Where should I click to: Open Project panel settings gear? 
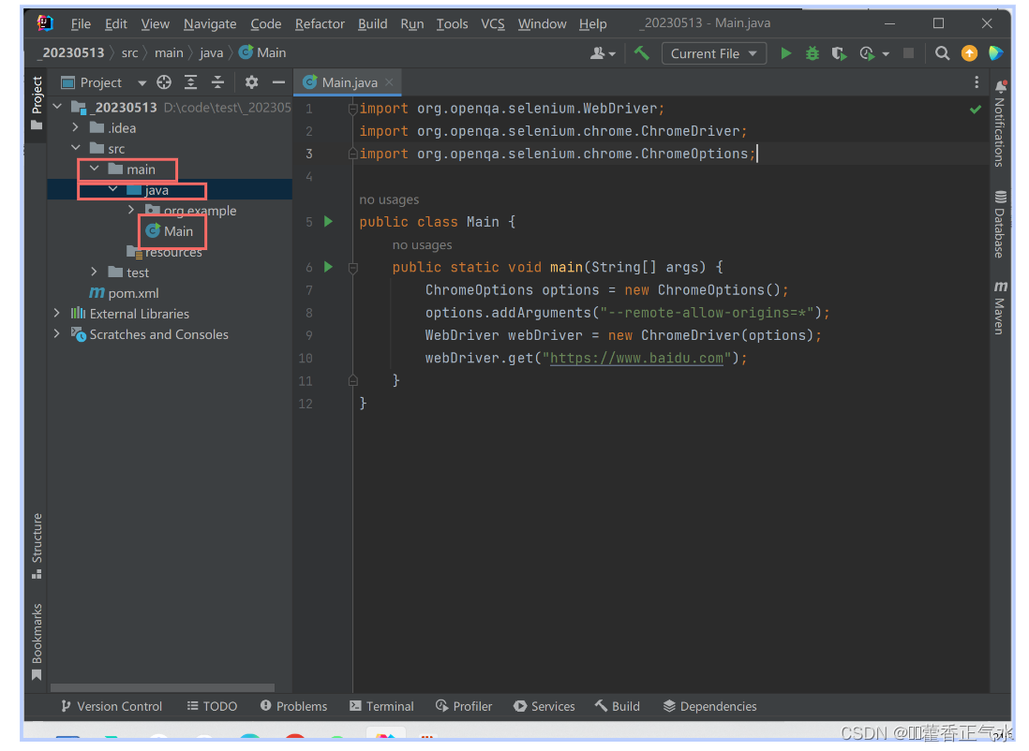[251, 82]
